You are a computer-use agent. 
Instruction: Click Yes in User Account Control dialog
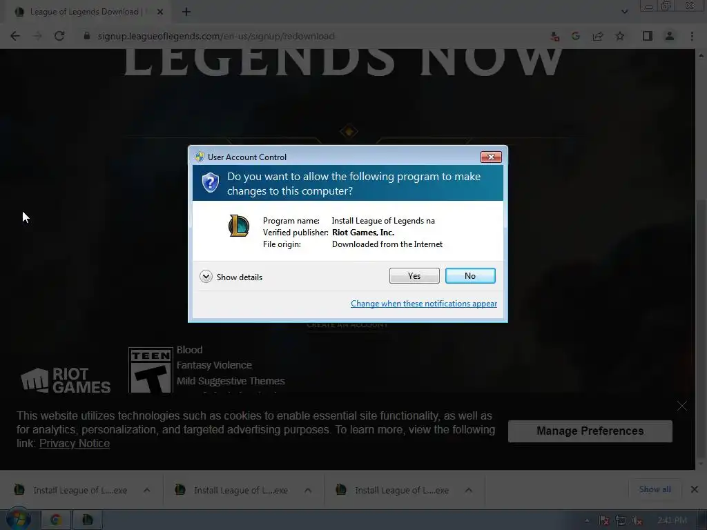(414, 276)
